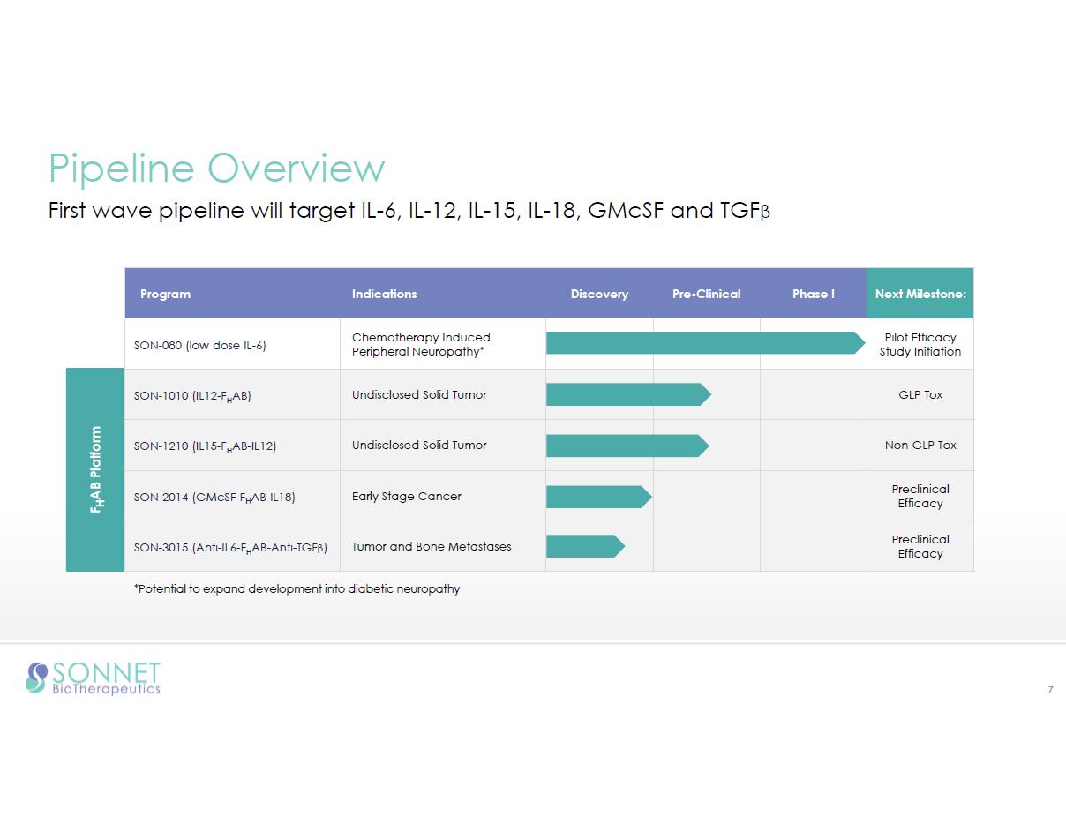Click the SON-1210 pipeline progress bar
Image resolution: width=1066 pixels, height=824 pixels.
(627, 446)
